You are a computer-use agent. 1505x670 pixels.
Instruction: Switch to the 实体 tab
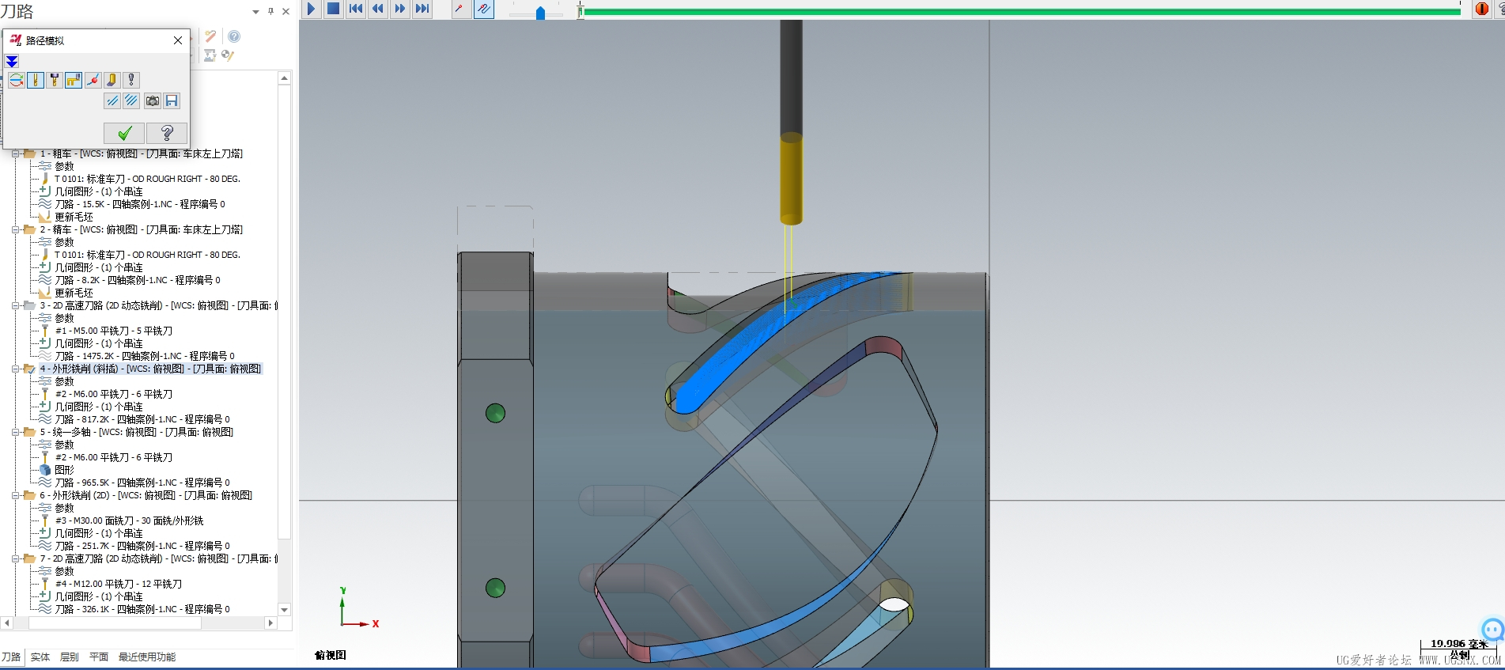[x=40, y=657]
